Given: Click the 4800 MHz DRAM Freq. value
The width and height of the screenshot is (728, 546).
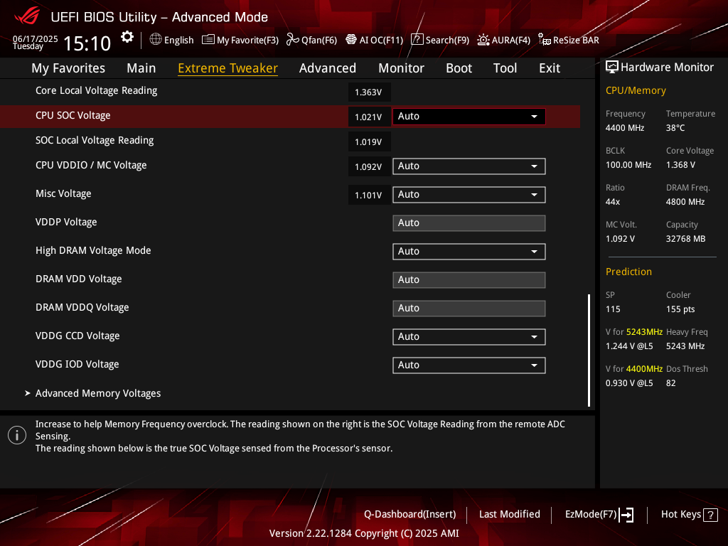Looking at the screenshot, I should click(685, 201).
